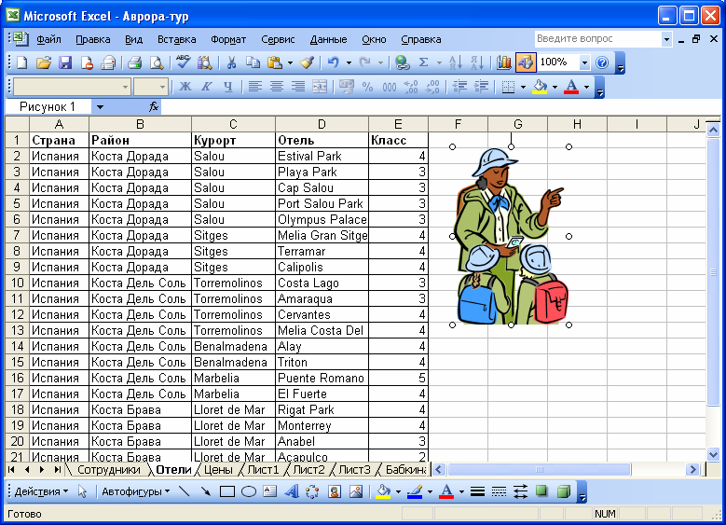Apply AutoSum with the sigma icon

click(x=424, y=62)
